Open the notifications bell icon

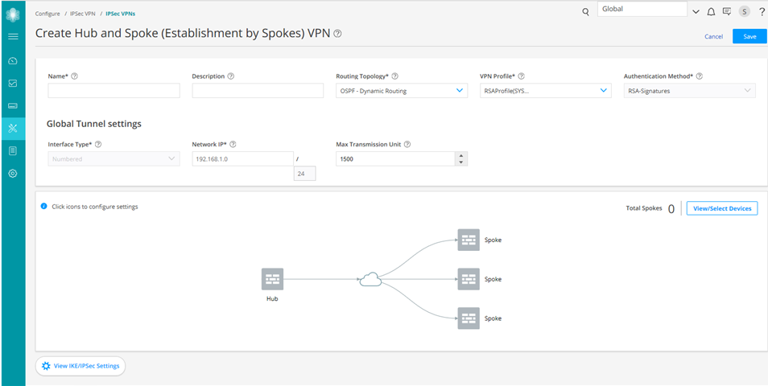(x=711, y=12)
